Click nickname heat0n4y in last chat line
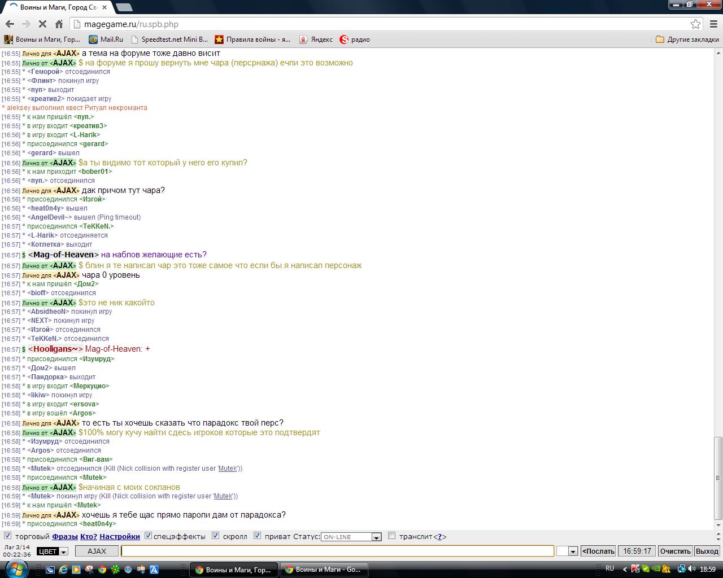The height and width of the screenshot is (578, 723). point(99,524)
